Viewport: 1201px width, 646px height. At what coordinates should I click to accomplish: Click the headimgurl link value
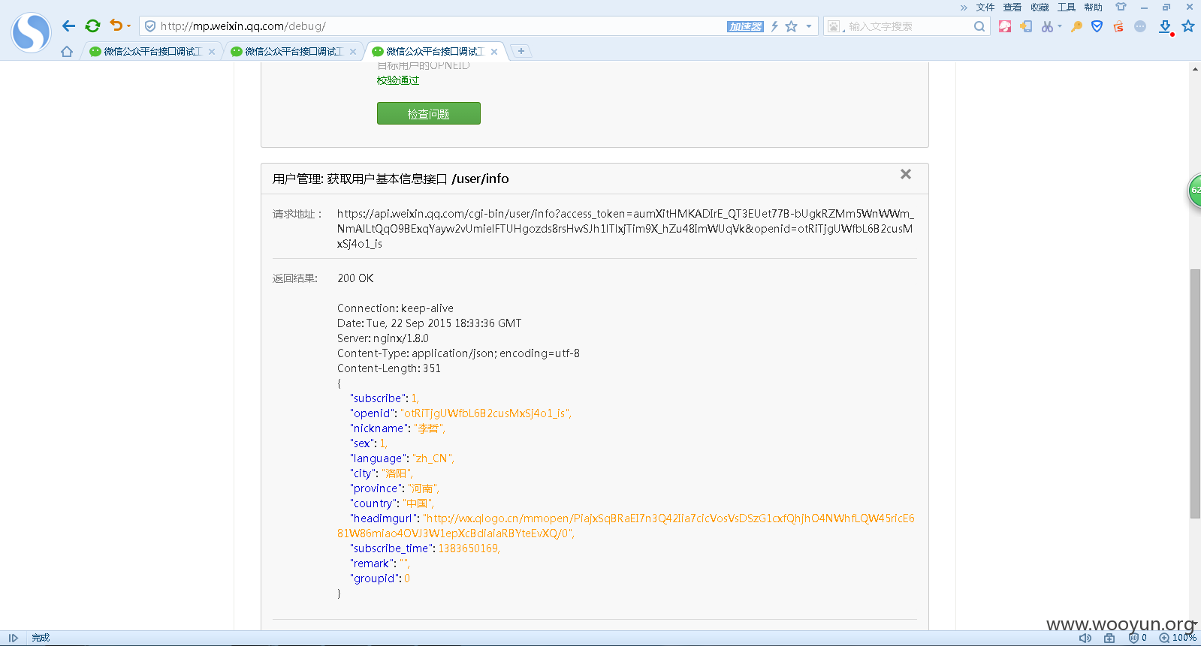coord(626,526)
